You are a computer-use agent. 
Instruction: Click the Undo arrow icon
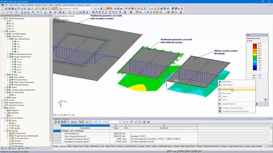pos(29,8)
